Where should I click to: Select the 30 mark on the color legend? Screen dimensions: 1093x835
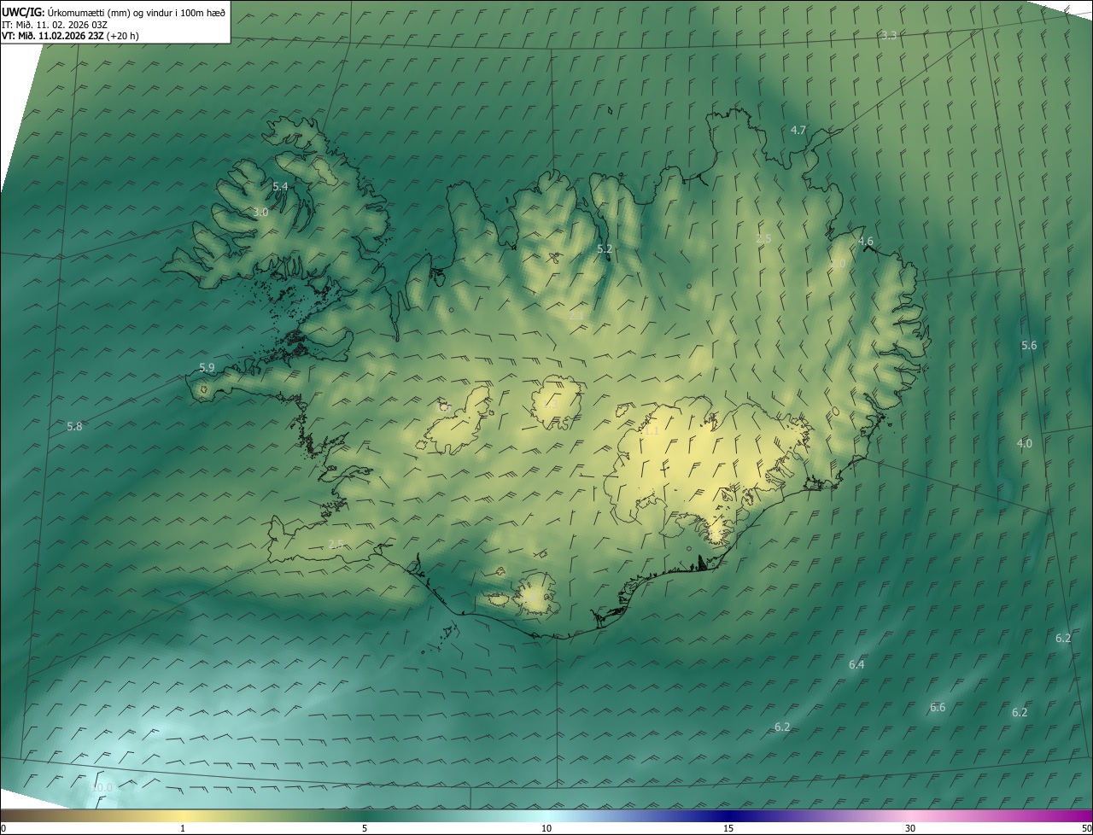pos(910,828)
